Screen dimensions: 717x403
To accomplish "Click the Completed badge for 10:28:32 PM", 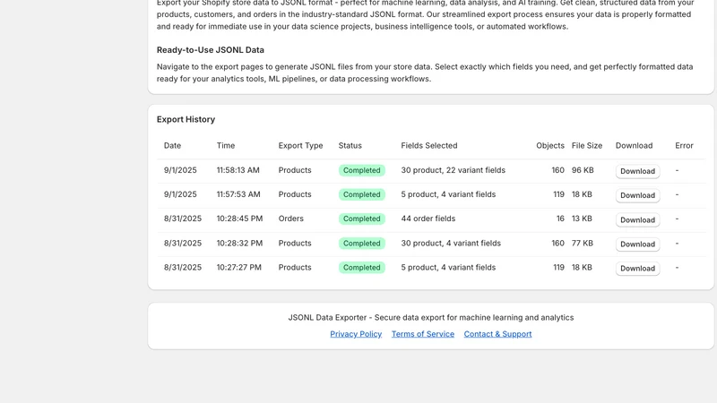I will click(362, 243).
